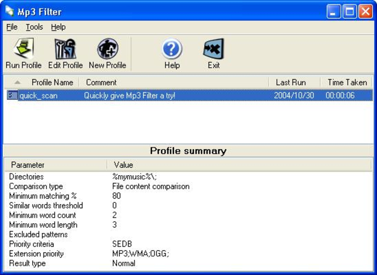Click the blue Help question mark icon

click(x=172, y=49)
